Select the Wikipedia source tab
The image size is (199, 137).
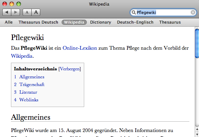(74, 22)
